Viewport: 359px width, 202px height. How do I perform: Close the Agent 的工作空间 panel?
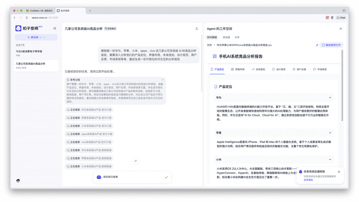pos(341,29)
